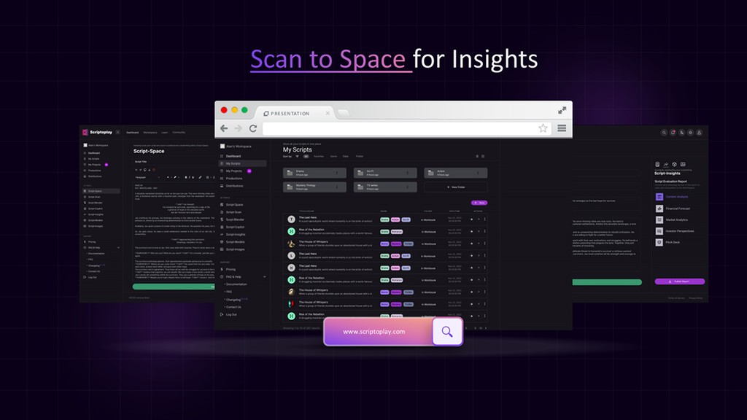The height and width of the screenshot is (420, 747).
Task: Open the TV series folder's three-dot menu
Action: click(407, 187)
